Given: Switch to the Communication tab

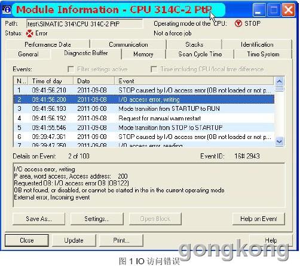Looking at the screenshot, I should coord(128,44).
